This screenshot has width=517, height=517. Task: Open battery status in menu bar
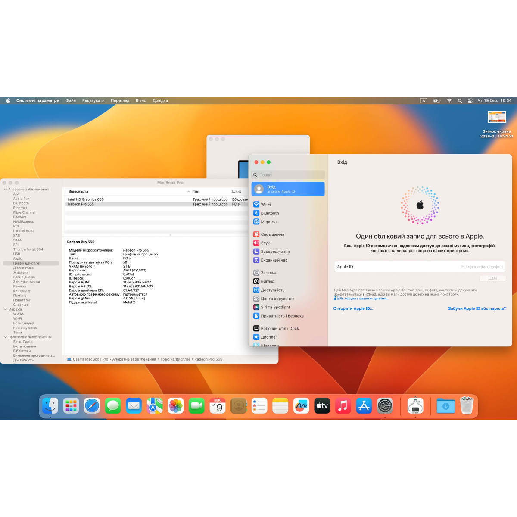tap(436, 100)
